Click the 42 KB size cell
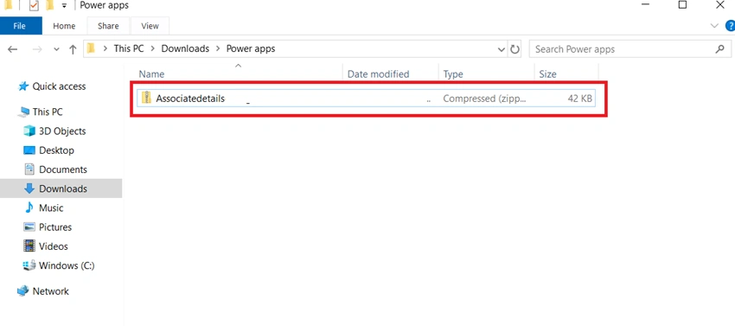 580,99
